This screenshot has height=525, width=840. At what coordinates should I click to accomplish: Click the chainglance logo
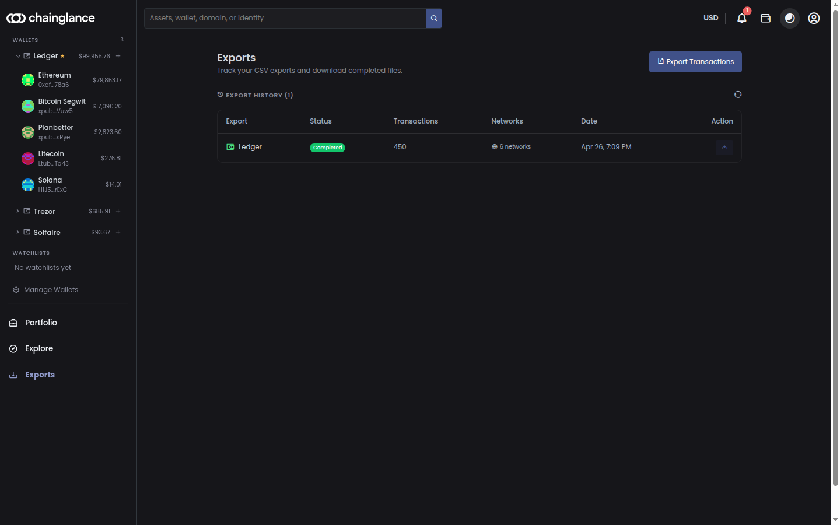[51, 18]
